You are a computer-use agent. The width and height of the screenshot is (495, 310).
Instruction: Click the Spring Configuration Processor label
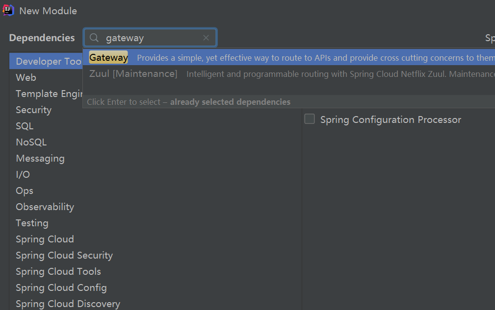click(x=391, y=119)
